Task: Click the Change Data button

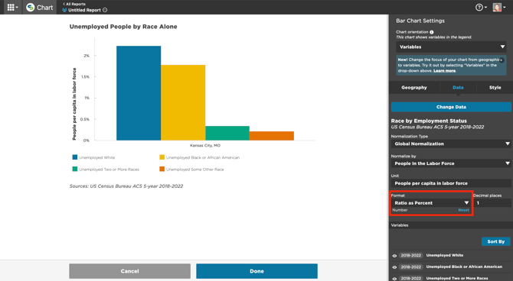Action: point(451,107)
